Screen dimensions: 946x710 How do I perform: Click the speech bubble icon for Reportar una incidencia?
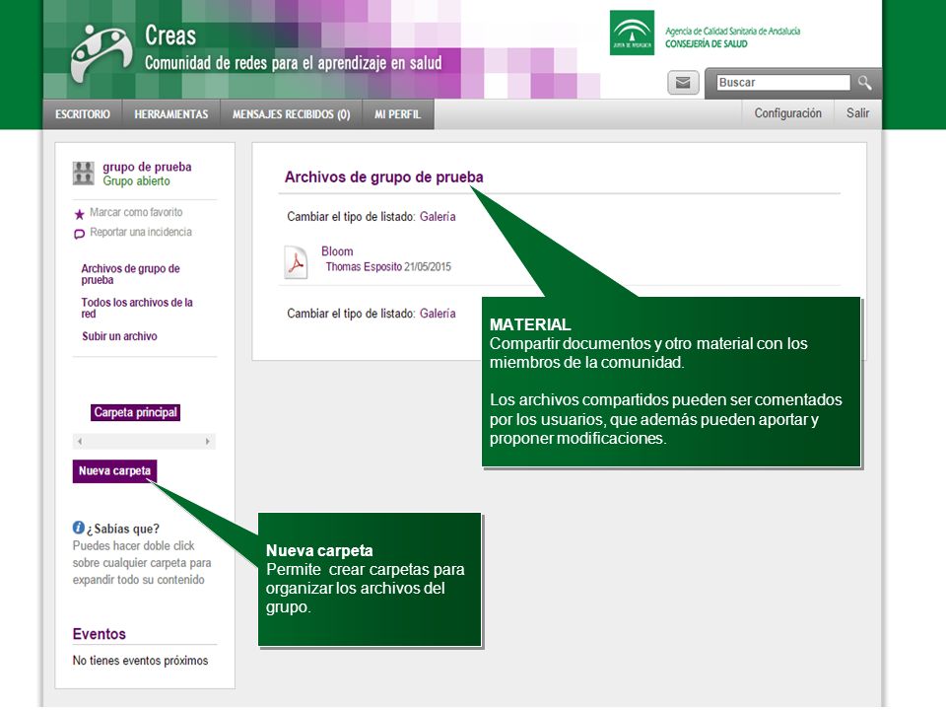click(79, 235)
